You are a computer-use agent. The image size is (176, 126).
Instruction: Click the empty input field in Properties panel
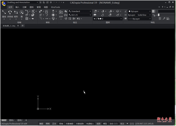pos(166,11)
